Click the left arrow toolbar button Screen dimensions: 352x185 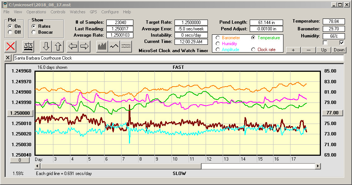coord(73,46)
